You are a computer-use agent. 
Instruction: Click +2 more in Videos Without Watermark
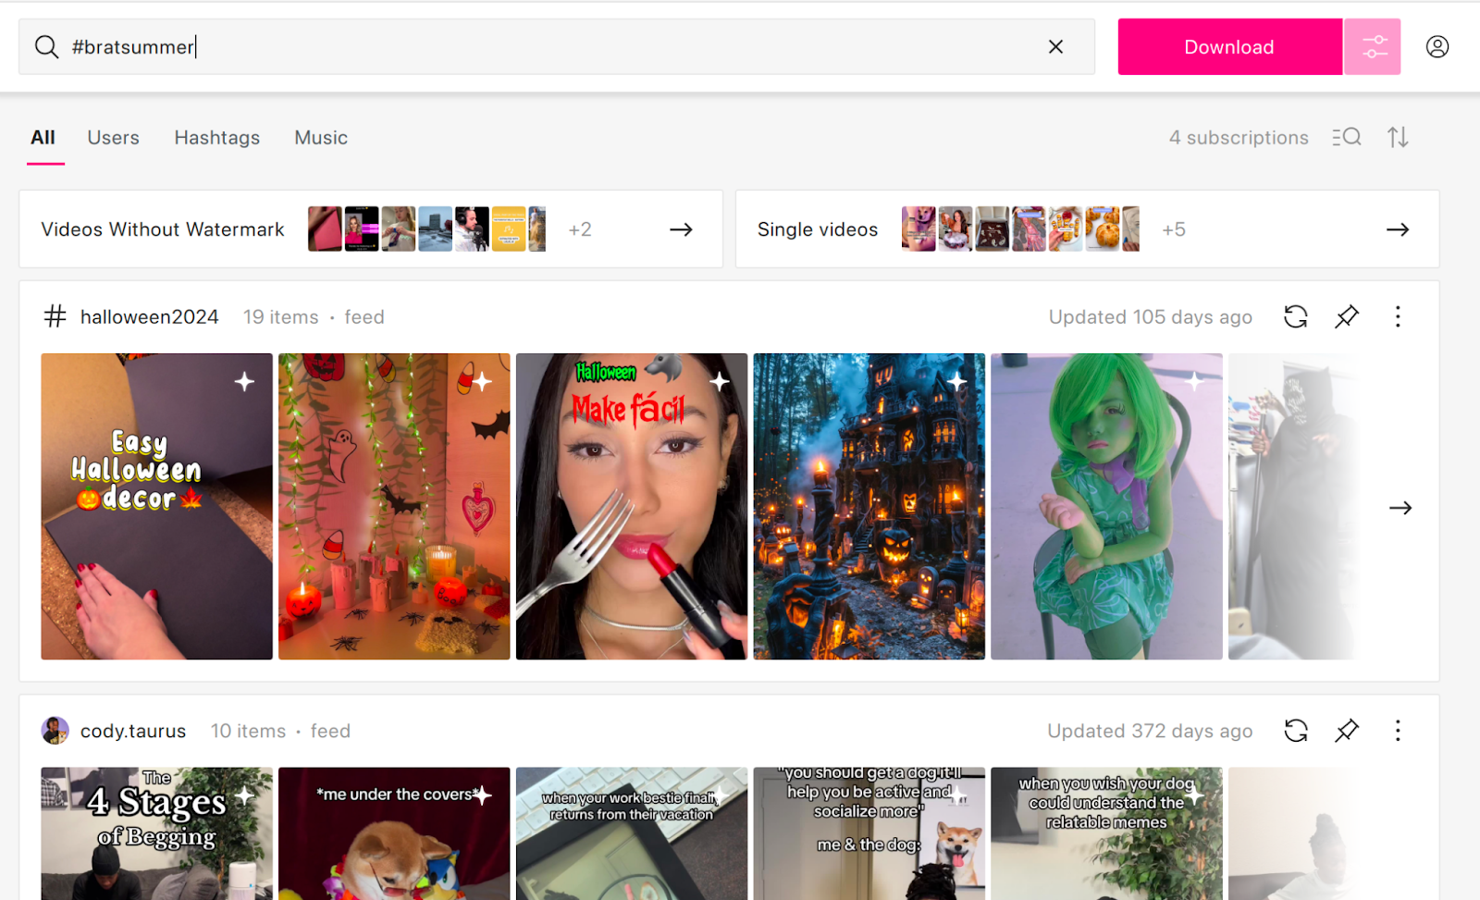[x=580, y=229]
